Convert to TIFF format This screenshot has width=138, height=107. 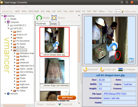[x=89, y=11]
